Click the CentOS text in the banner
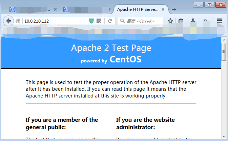 [125, 59]
